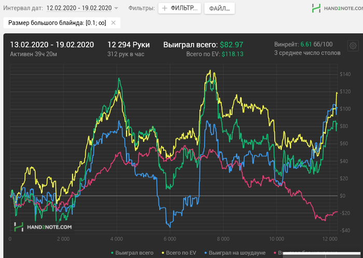
Task: Open the date interval dropdown arrow
Action: (116, 8)
